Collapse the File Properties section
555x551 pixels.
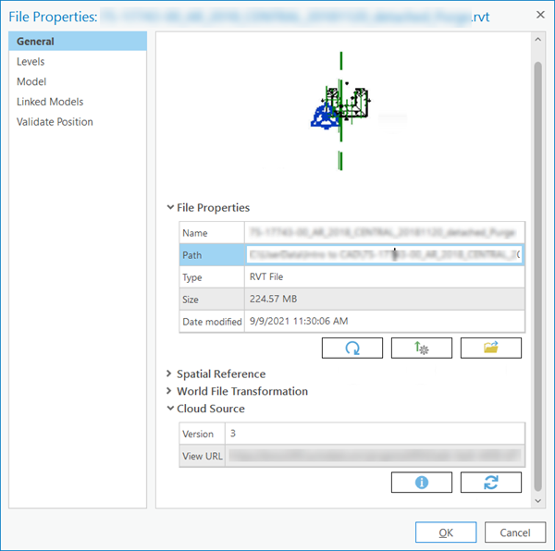(x=170, y=207)
